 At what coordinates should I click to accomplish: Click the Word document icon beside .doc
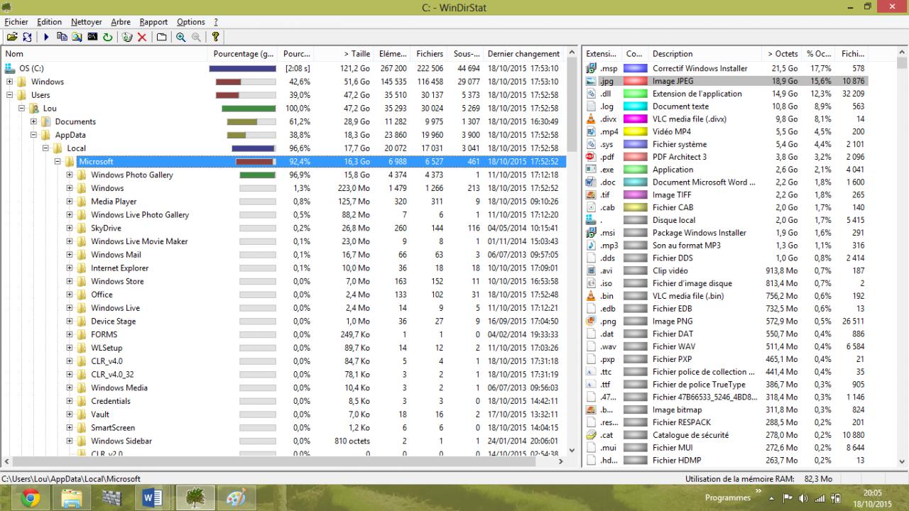click(x=591, y=182)
